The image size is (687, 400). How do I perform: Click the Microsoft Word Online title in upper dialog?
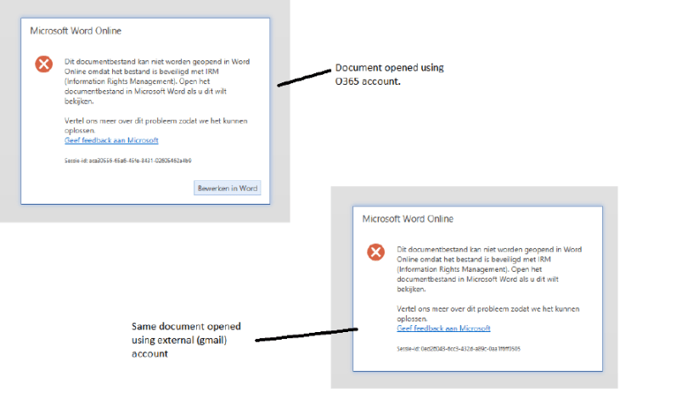(76, 31)
